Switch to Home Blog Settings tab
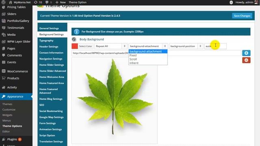This screenshot has height=146, width=260. tap(52, 99)
